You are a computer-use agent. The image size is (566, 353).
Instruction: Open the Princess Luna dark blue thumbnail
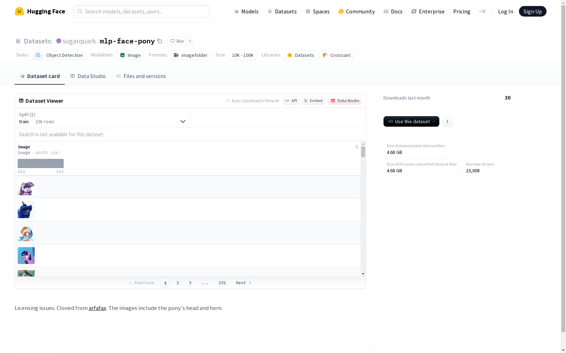point(26,210)
